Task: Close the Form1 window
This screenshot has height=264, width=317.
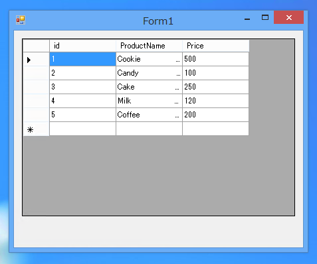Action: [x=289, y=17]
